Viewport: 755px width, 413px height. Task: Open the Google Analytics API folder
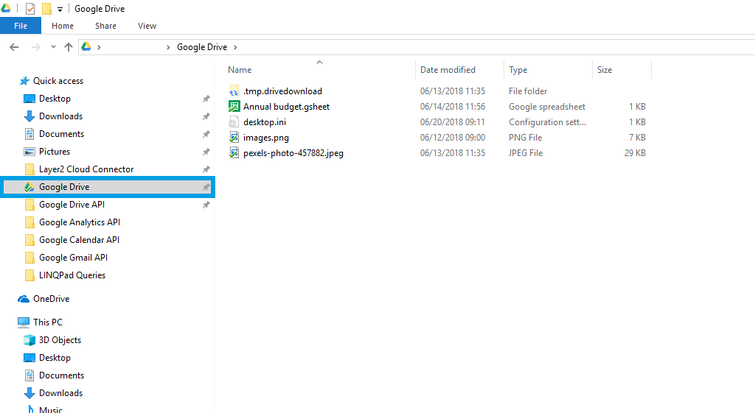(x=80, y=222)
